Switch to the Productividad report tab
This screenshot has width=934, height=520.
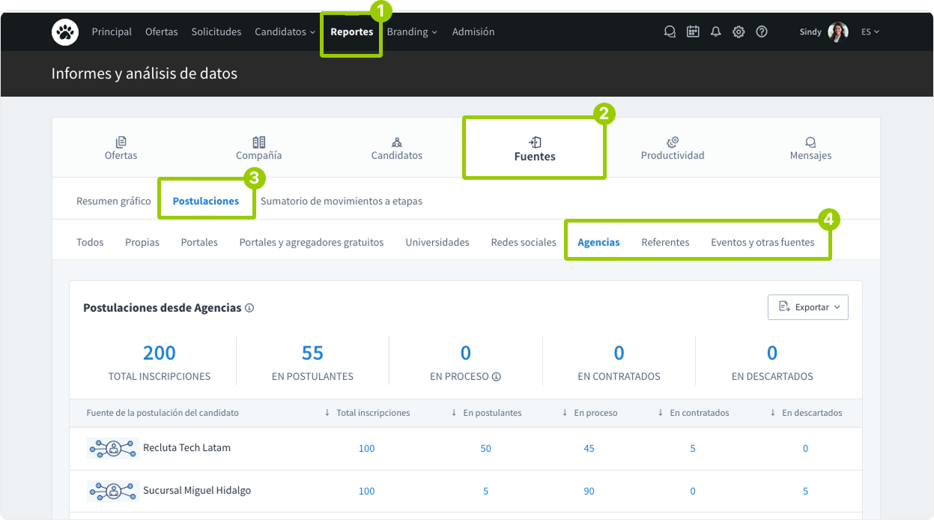point(672,148)
